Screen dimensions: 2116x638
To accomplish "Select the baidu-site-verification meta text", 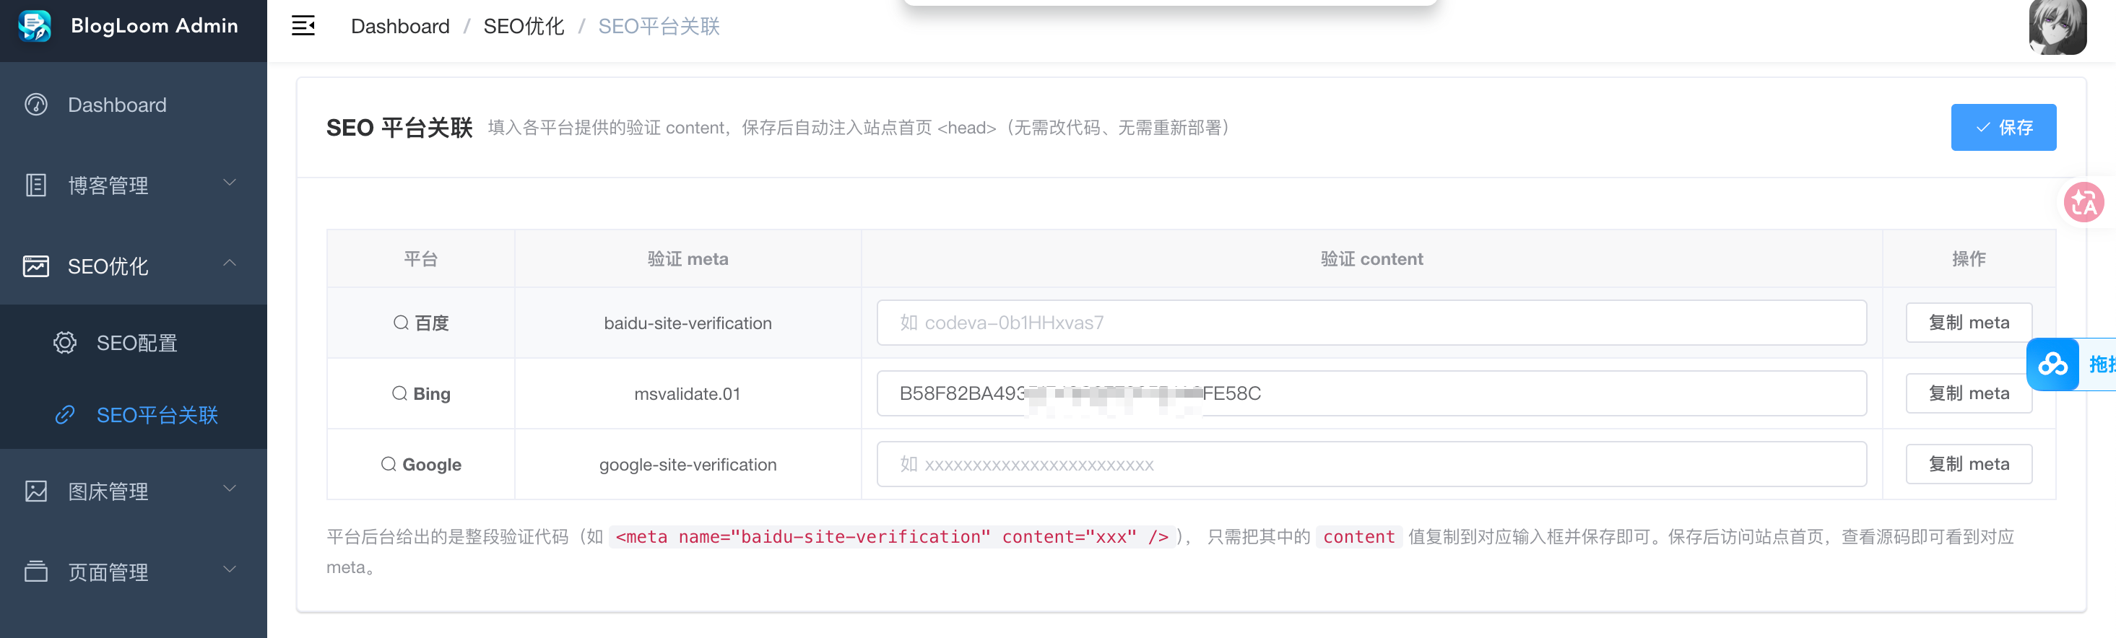I will [x=688, y=323].
